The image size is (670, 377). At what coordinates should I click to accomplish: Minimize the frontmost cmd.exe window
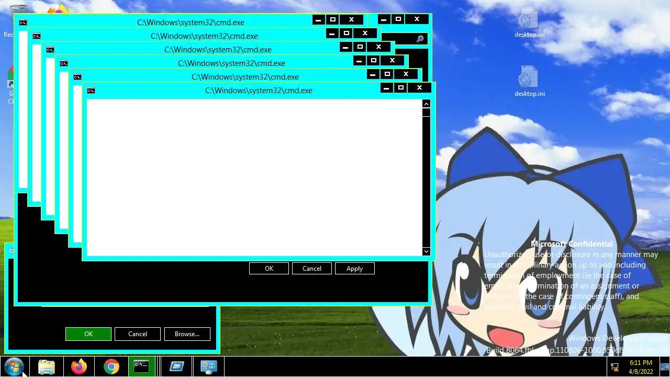(387, 88)
